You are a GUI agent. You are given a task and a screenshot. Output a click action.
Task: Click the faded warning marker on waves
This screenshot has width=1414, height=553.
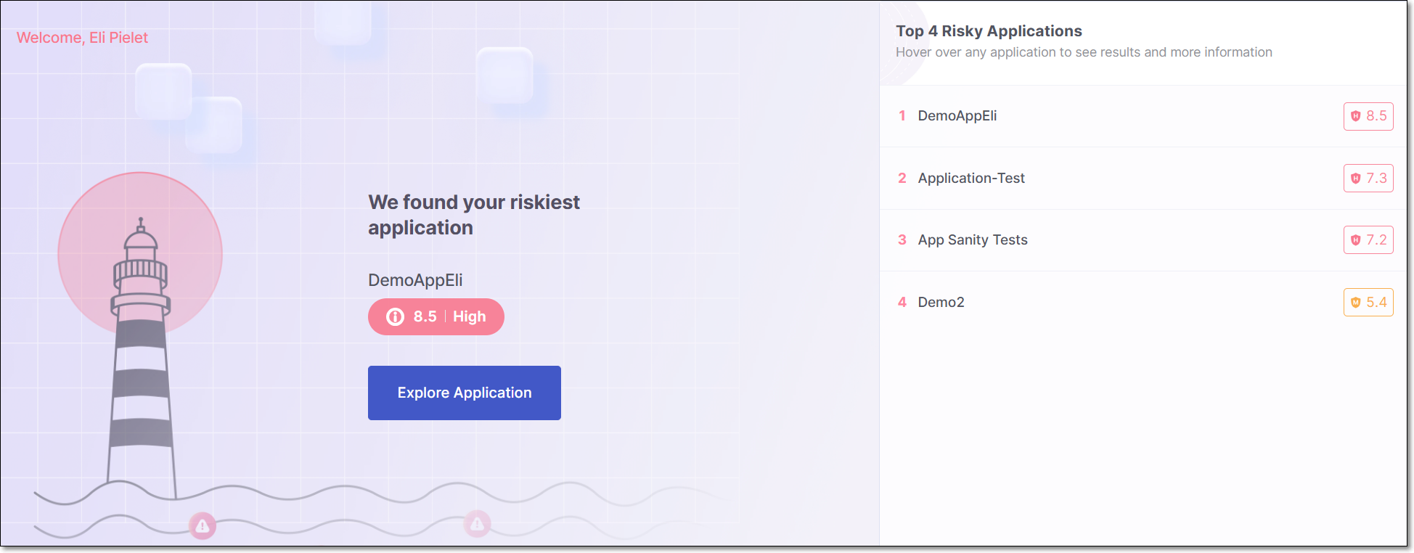pos(477,523)
